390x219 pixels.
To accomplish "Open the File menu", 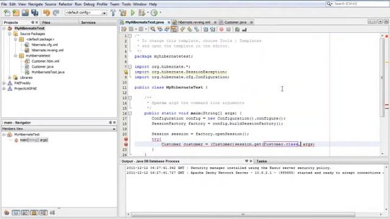I will pos(4,4).
